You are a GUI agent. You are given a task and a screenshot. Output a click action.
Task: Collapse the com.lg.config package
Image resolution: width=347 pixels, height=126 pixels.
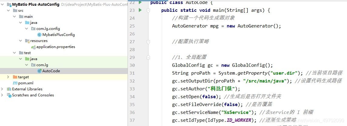pos(27,29)
